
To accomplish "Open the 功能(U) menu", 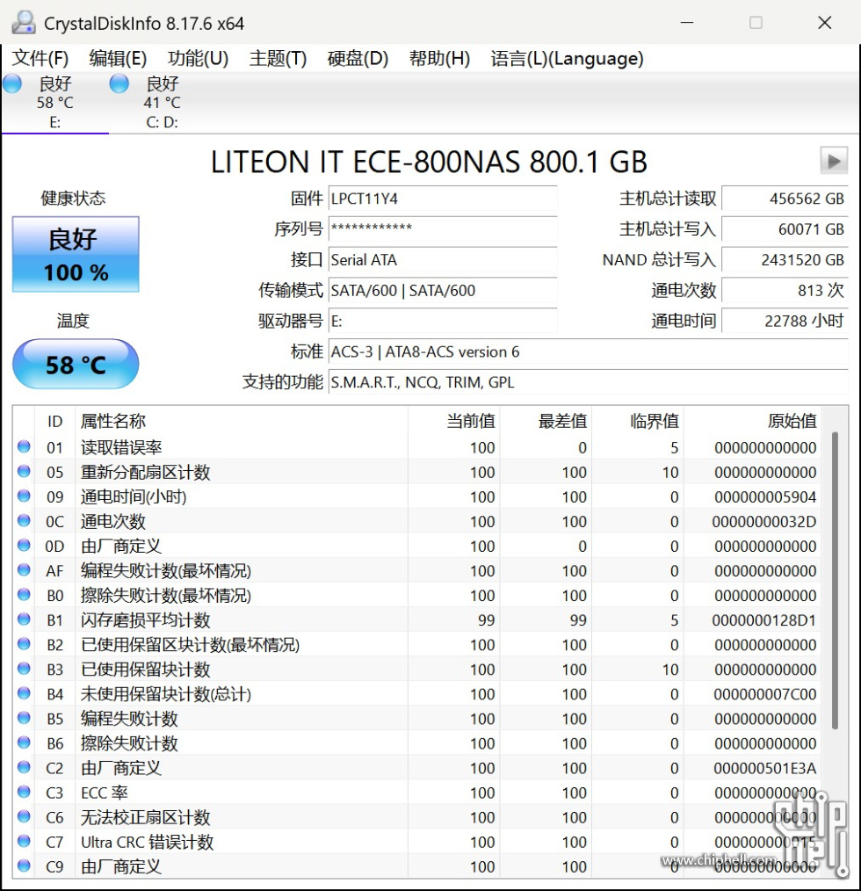I will click(198, 59).
